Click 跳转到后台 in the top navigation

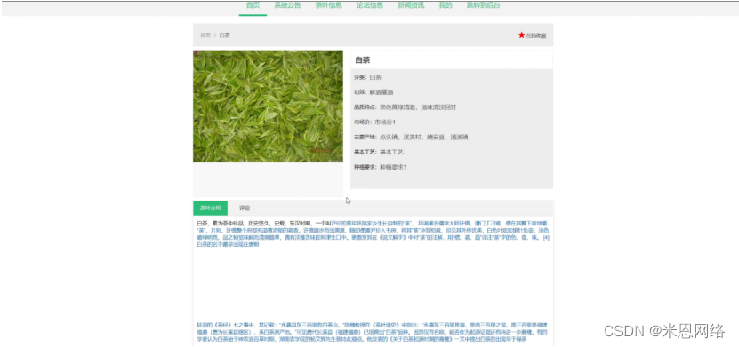tap(484, 5)
